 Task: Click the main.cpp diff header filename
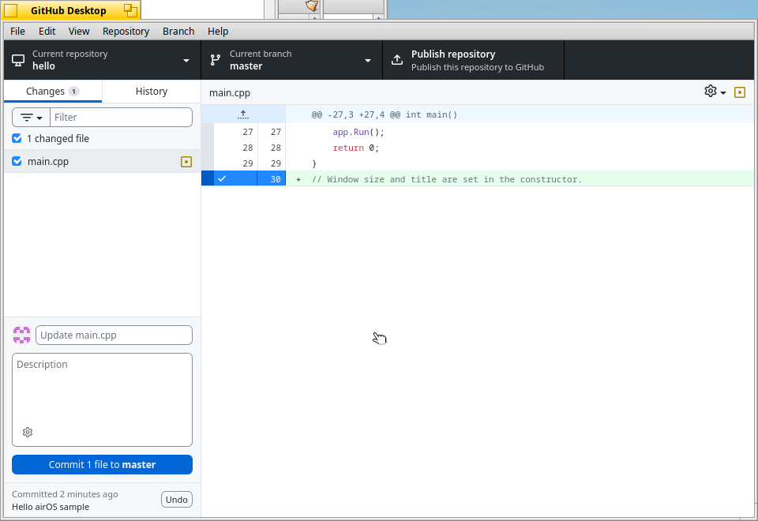click(x=230, y=93)
